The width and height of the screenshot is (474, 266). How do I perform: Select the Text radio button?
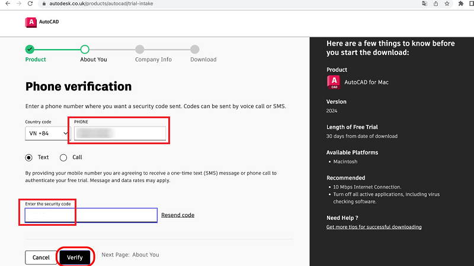tap(28, 157)
